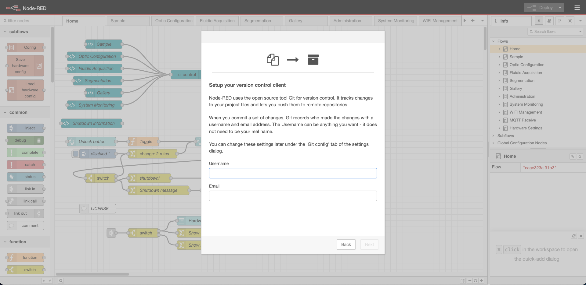This screenshot has width=586, height=285.
Task: Open the System Monitoring tab
Action: (x=396, y=21)
